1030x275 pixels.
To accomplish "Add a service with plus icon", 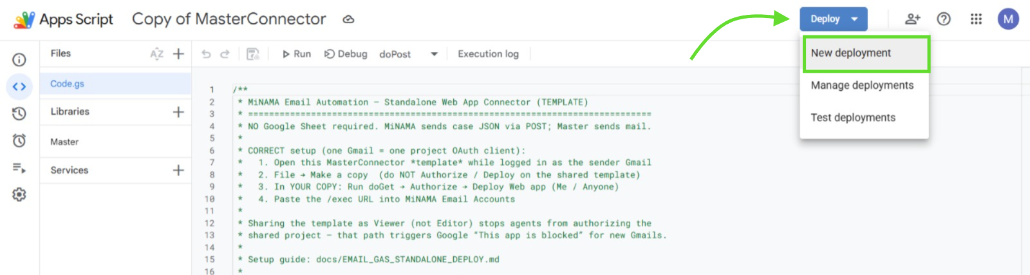I will 178,170.
